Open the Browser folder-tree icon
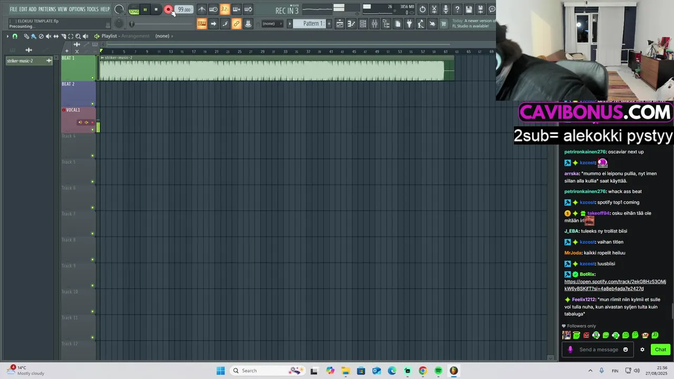Image resolution: width=674 pixels, height=379 pixels. [x=386, y=24]
